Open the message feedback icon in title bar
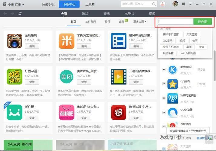This screenshot has height=151, width=216. 184,4
